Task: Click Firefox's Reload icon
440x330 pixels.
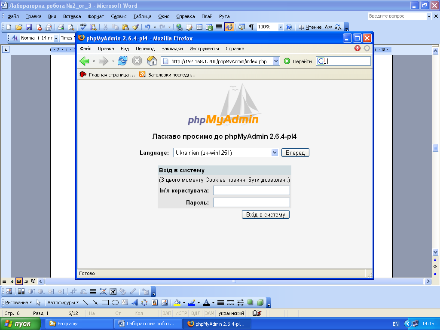Action: pos(122,61)
